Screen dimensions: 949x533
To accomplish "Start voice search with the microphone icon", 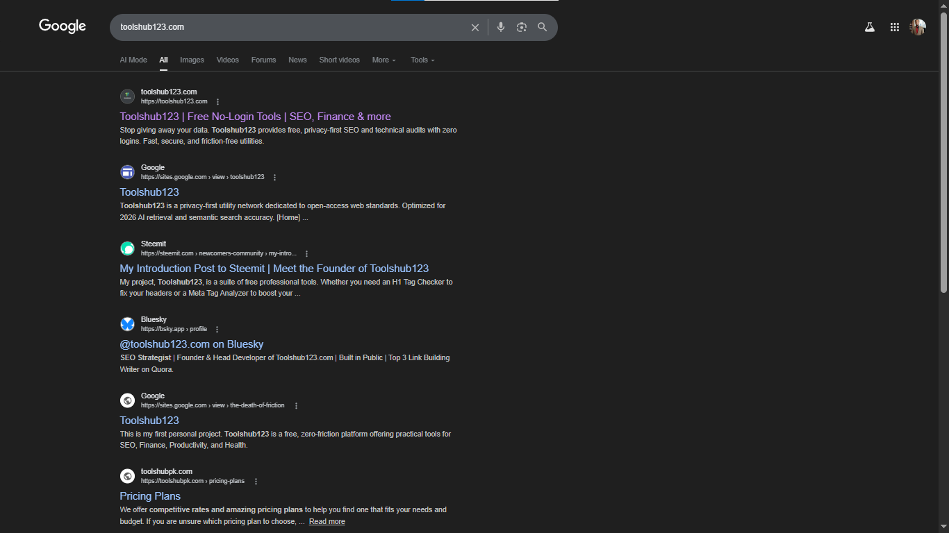I will pyautogui.click(x=501, y=27).
